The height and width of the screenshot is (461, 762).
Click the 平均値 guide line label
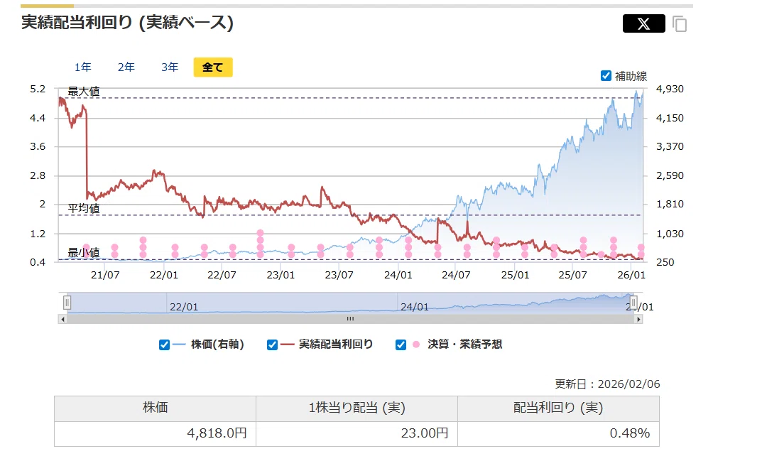click(84, 209)
